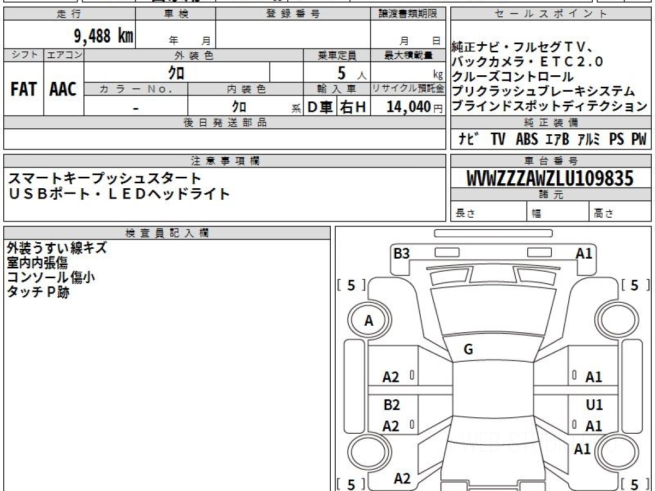Click the 注意事項欄 header
Screen dimensions: 655x491
tap(225, 160)
